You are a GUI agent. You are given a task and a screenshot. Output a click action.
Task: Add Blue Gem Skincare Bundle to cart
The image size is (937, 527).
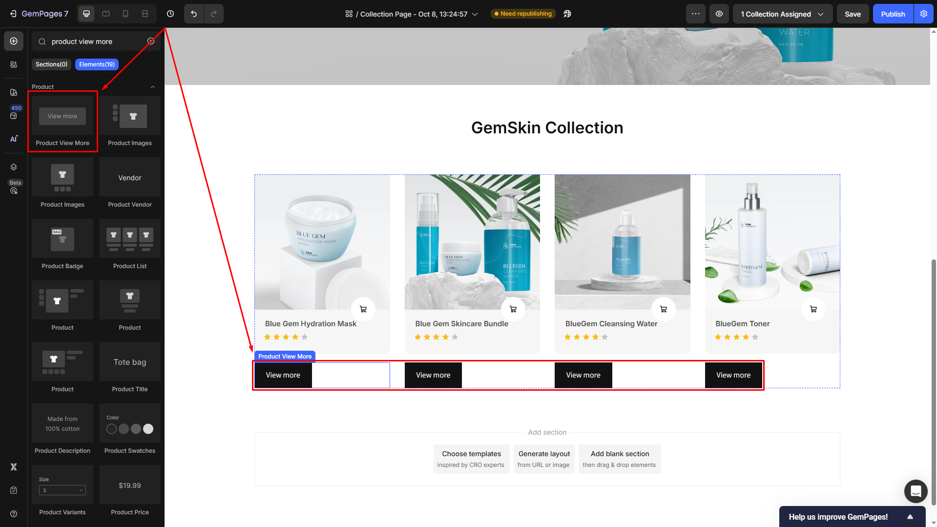513,309
